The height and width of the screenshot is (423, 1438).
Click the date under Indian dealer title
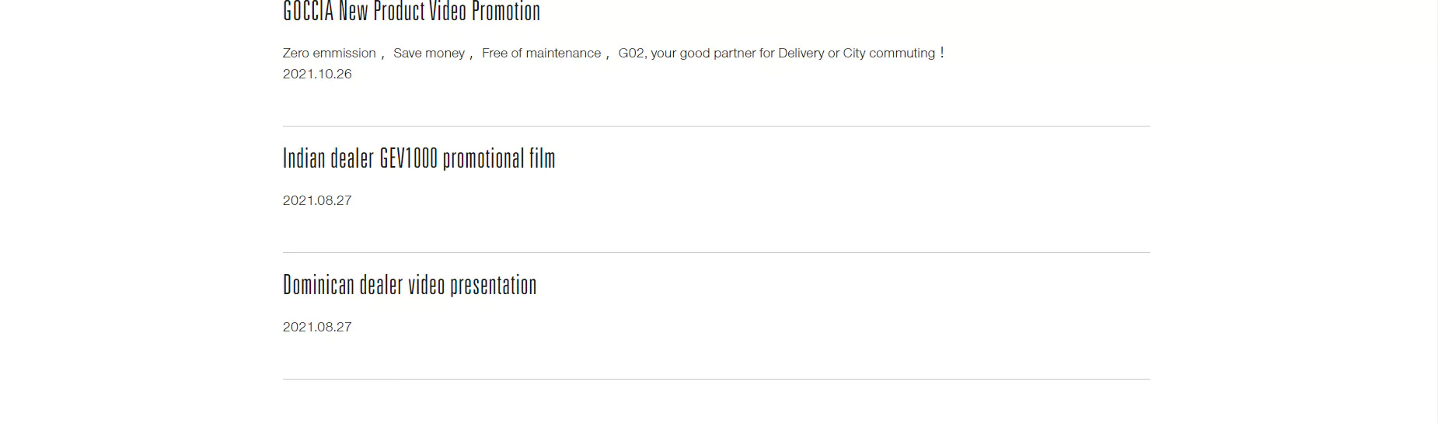317,200
